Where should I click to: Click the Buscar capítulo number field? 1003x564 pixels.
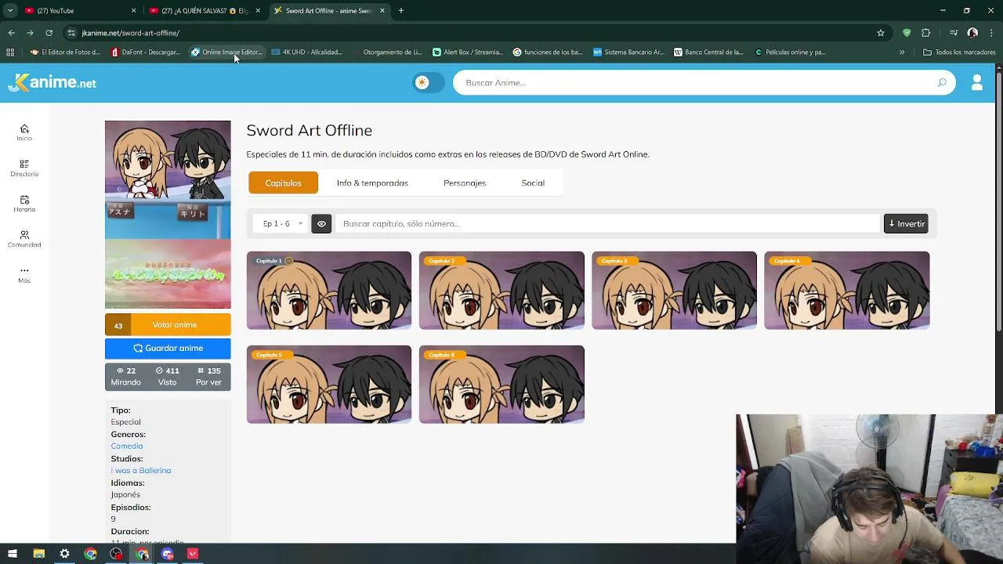coord(608,223)
